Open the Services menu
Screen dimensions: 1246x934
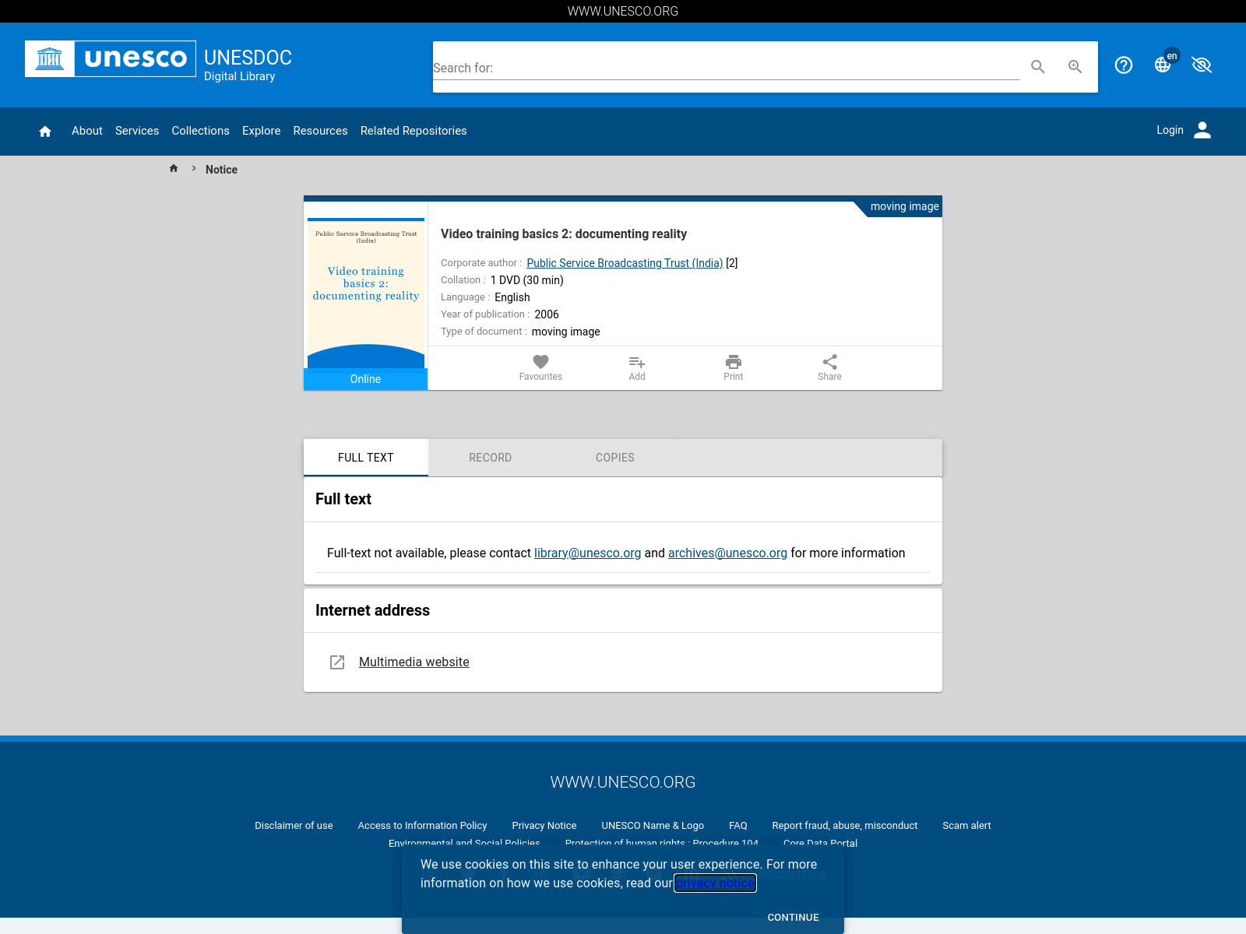[137, 131]
